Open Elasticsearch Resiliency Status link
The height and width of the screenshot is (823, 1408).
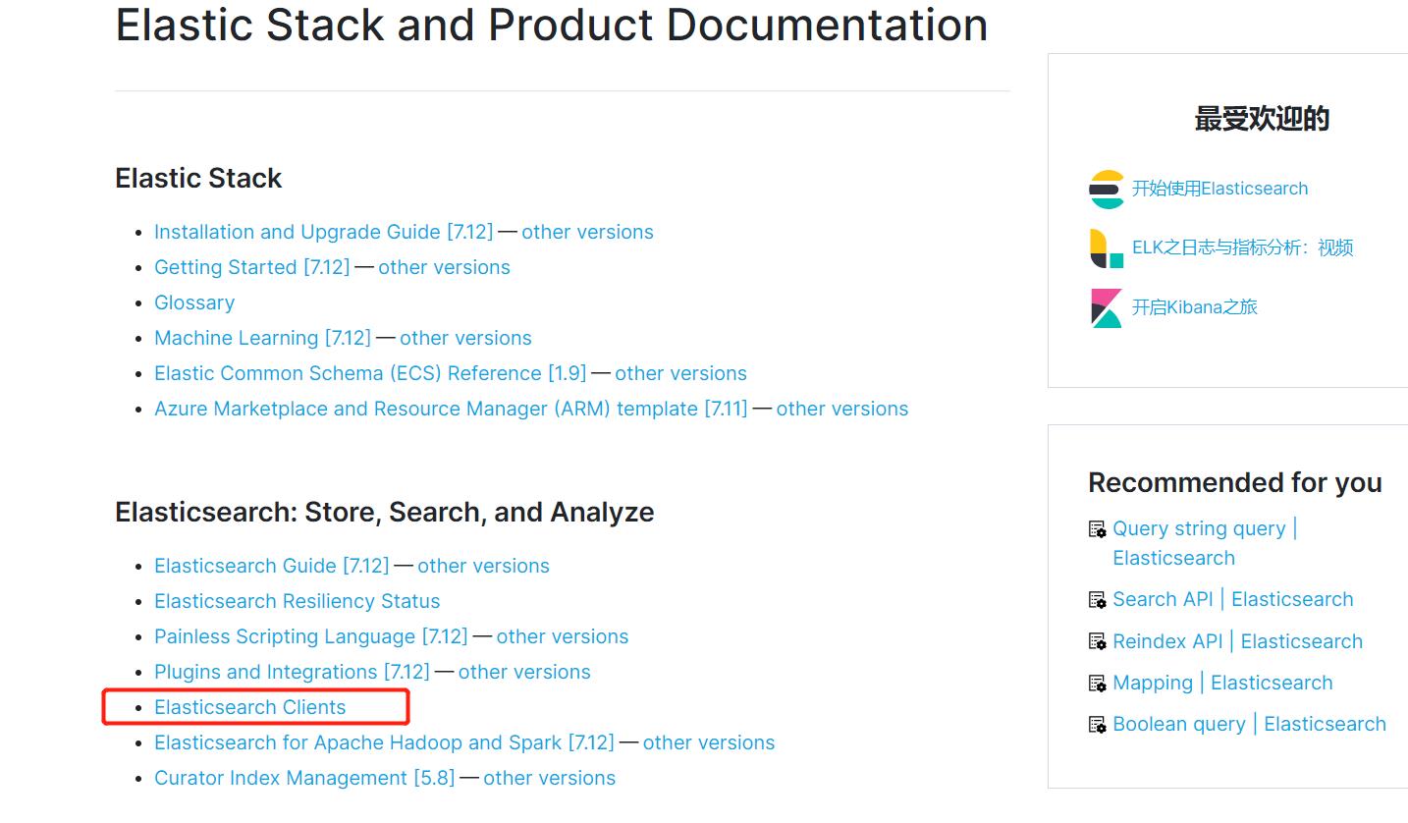(x=297, y=601)
